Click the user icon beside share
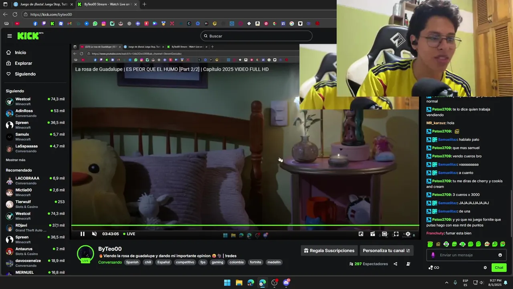The width and height of the screenshot is (513, 289). pos(408,264)
